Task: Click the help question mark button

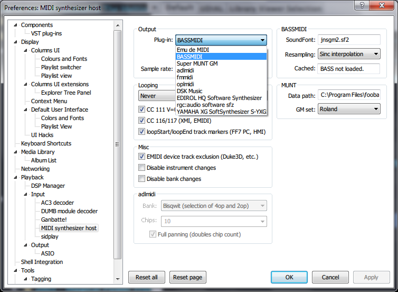Action: tap(362, 5)
